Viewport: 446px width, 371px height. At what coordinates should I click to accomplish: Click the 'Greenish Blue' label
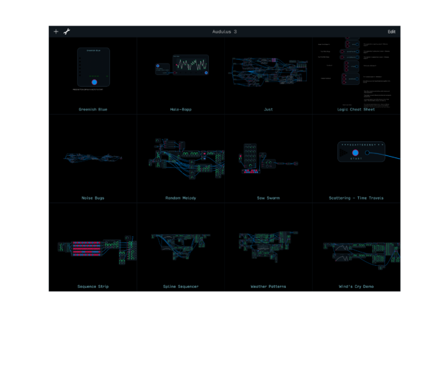(x=93, y=109)
